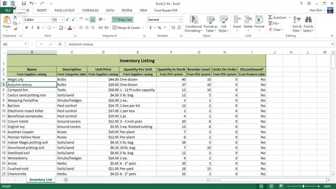Open the font size dropdown
The height and width of the screenshot is (189, 336).
[62, 19]
